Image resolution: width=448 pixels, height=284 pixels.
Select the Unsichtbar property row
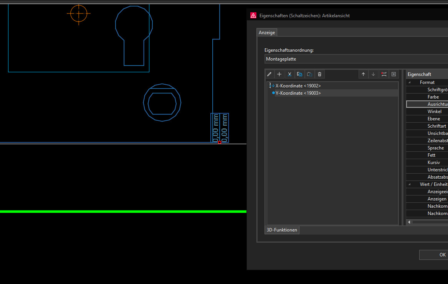coord(427,133)
